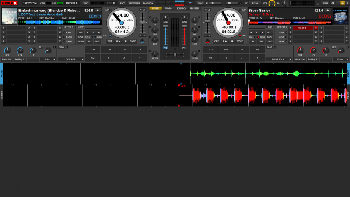This screenshot has height=197, width=350.
Task: Switch to the MIXER tab
Action: 156,8
